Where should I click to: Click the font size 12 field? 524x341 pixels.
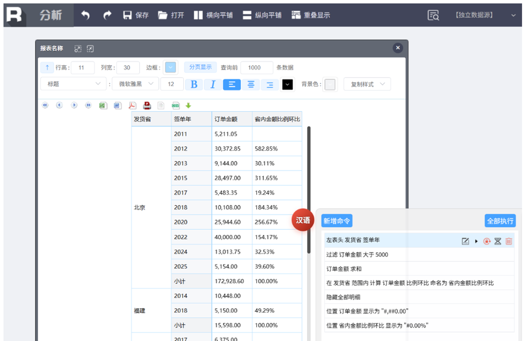pos(172,84)
